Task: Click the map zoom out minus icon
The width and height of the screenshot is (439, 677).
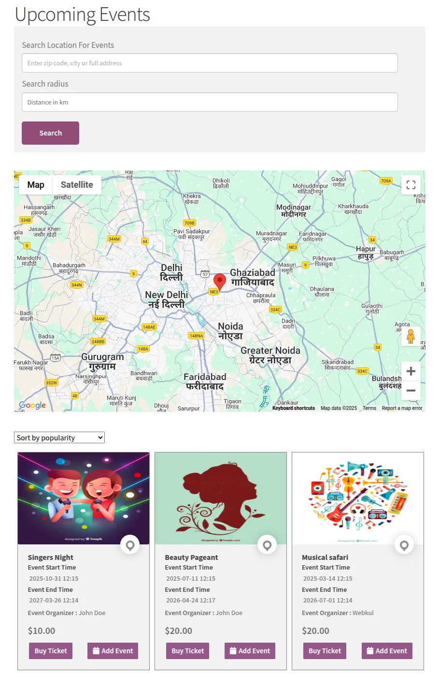Action: 411,391
